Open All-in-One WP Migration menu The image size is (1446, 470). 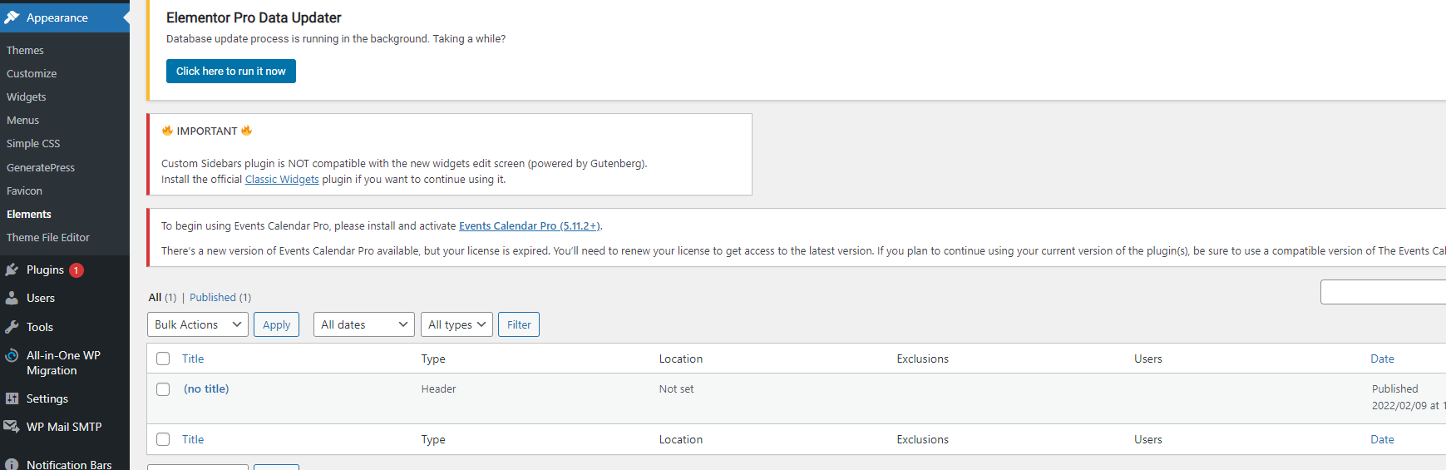(63, 363)
